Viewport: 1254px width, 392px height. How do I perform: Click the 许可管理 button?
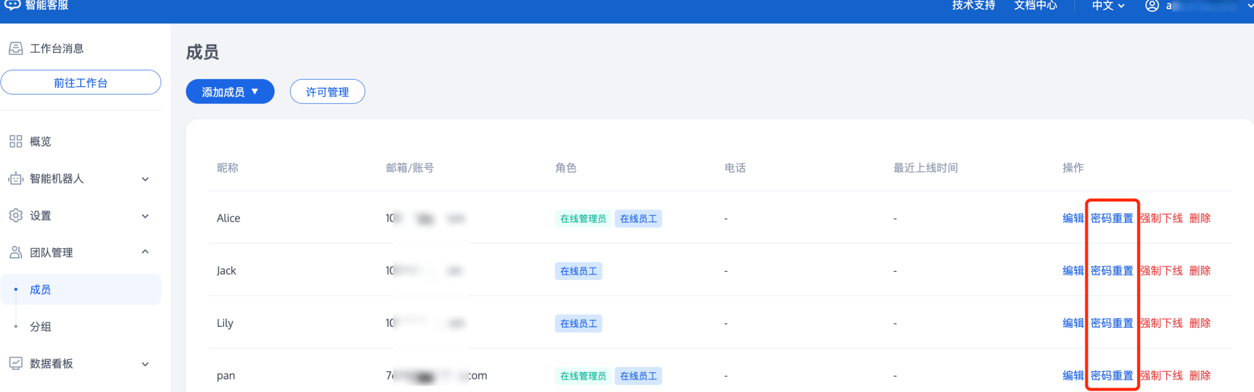coord(327,92)
